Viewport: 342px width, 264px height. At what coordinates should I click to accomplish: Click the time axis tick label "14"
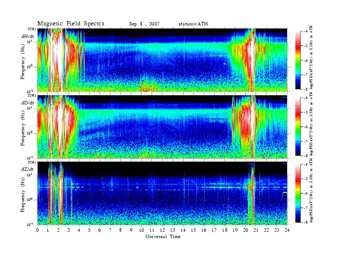[183, 230]
